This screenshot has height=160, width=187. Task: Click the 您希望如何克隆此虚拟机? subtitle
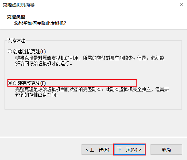click(40, 23)
